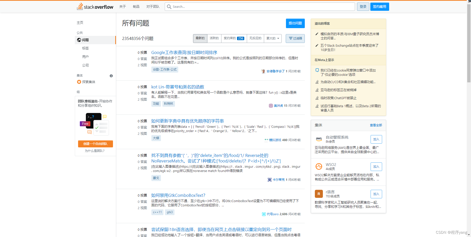Click the 谷歌-工作表-公式 tag
This screenshot has width=471, height=237.
tap(165, 70)
